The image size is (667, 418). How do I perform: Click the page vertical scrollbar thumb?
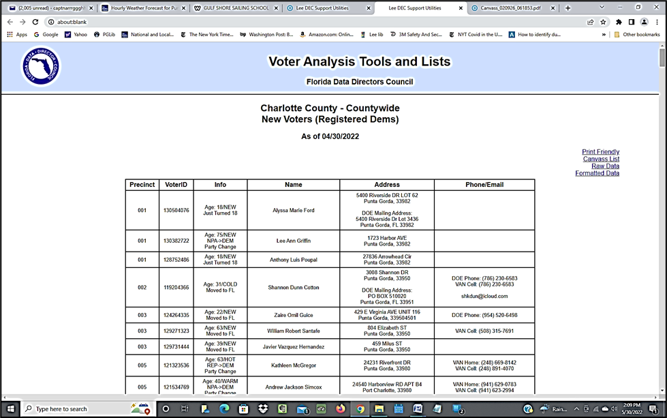click(x=662, y=57)
